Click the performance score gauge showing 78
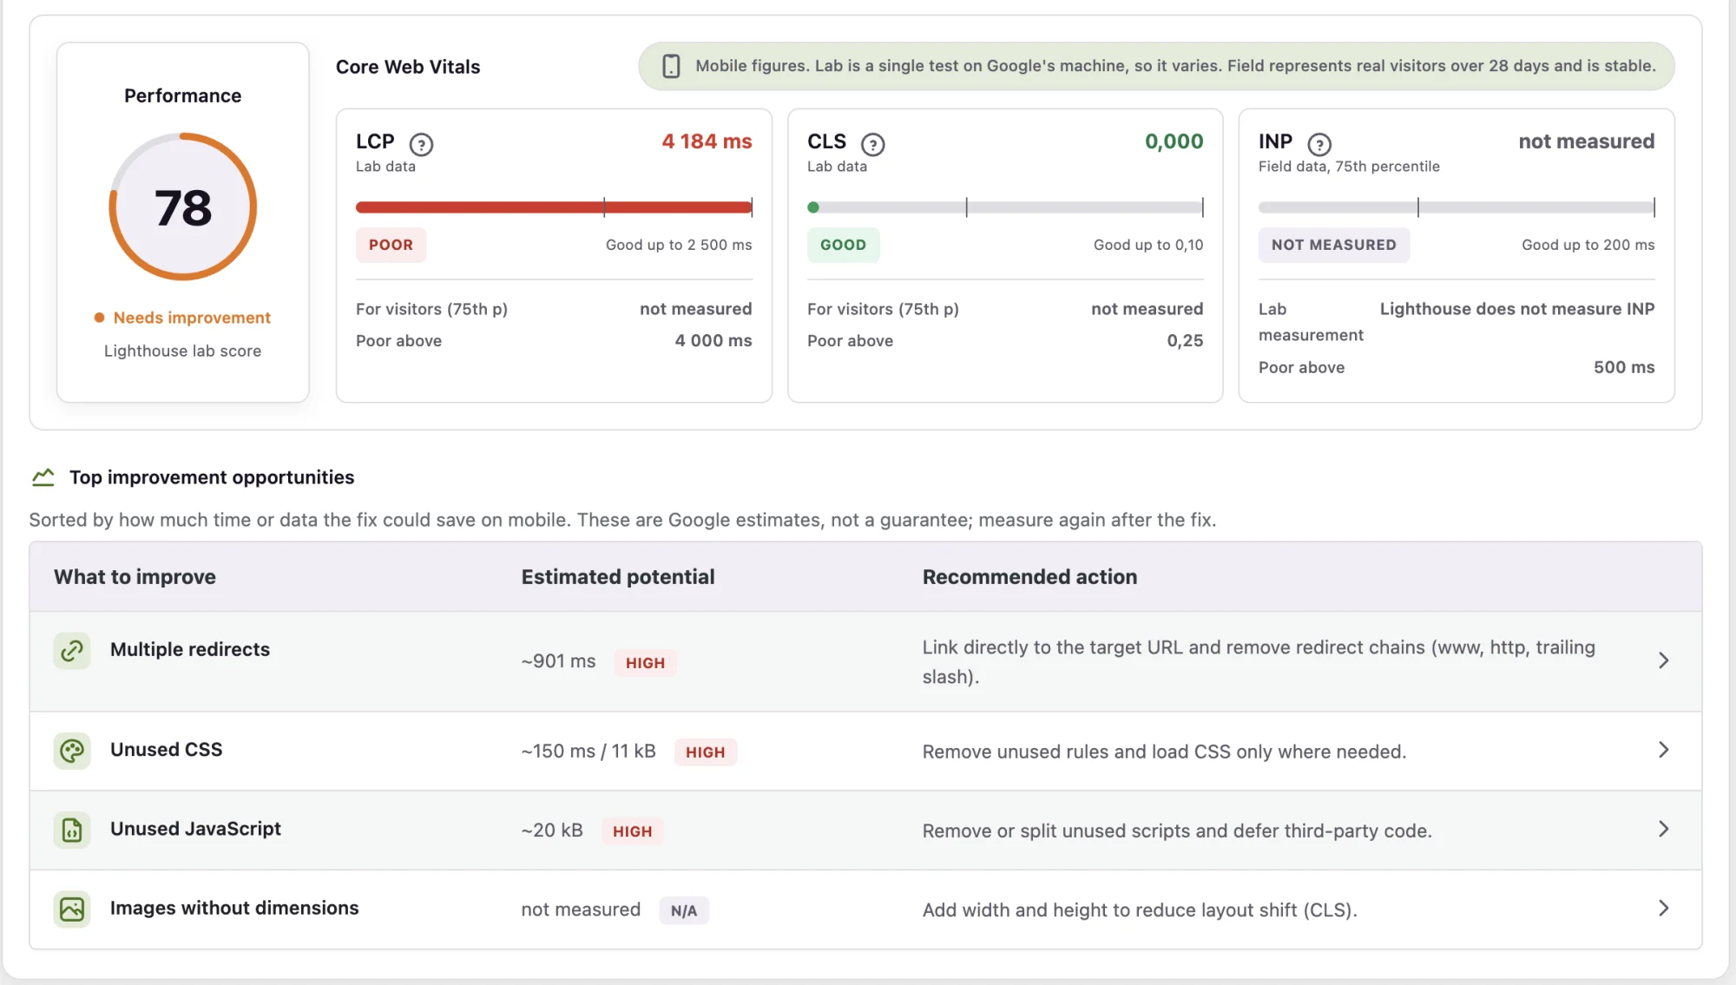This screenshot has height=985, width=1736. [183, 207]
